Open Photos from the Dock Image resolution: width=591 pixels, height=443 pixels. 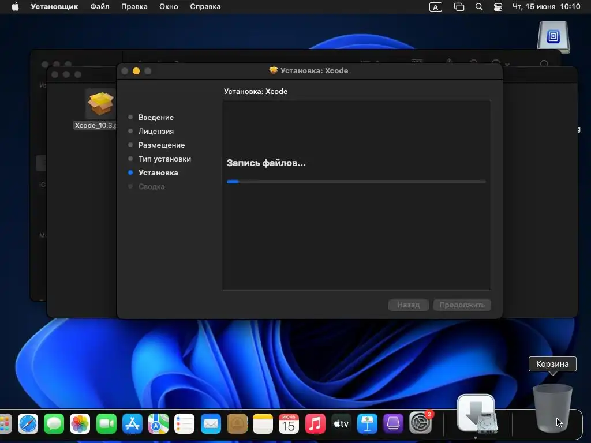(80, 423)
